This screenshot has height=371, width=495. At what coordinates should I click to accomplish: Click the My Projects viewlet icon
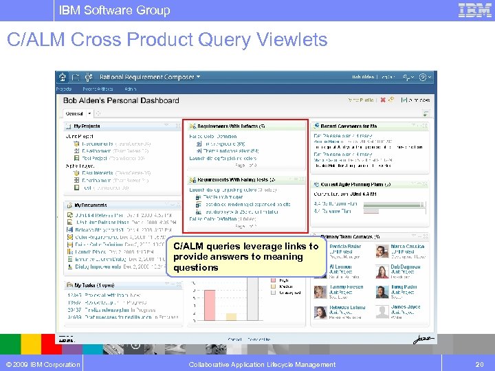coord(68,126)
